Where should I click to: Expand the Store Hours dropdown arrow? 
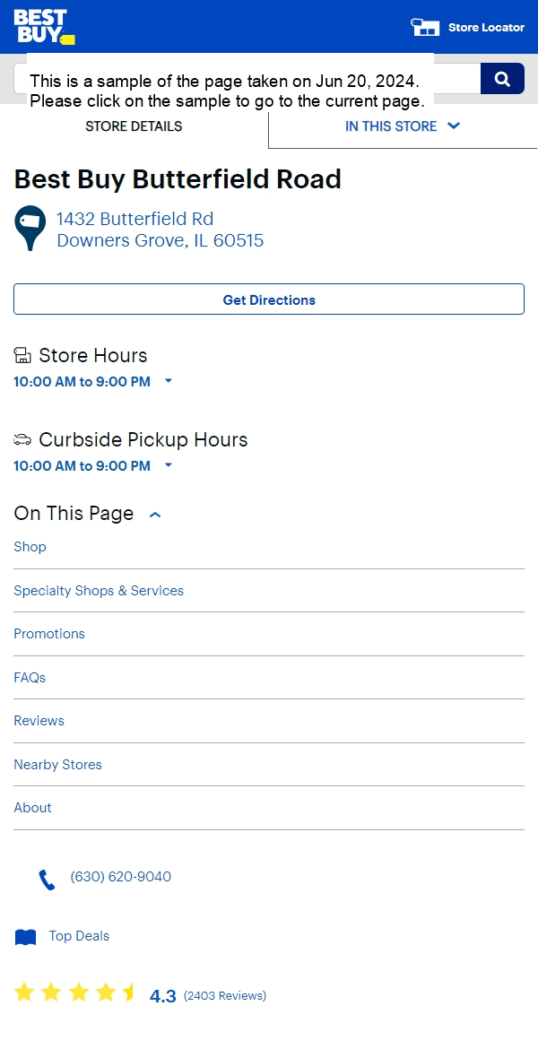point(169,381)
